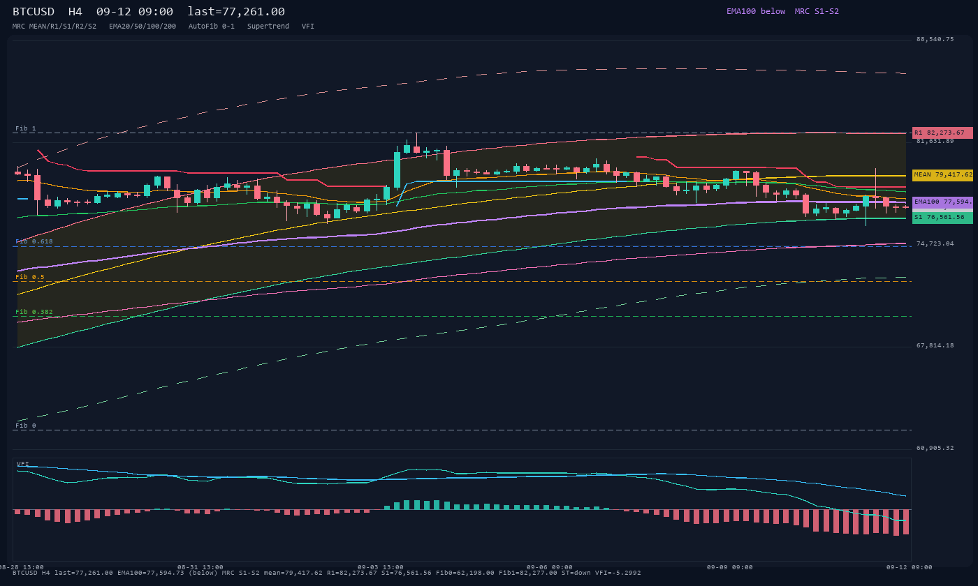Click the VFI entry in the top legend
Image resolution: width=978 pixels, height=586 pixels.
click(x=308, y=27)
